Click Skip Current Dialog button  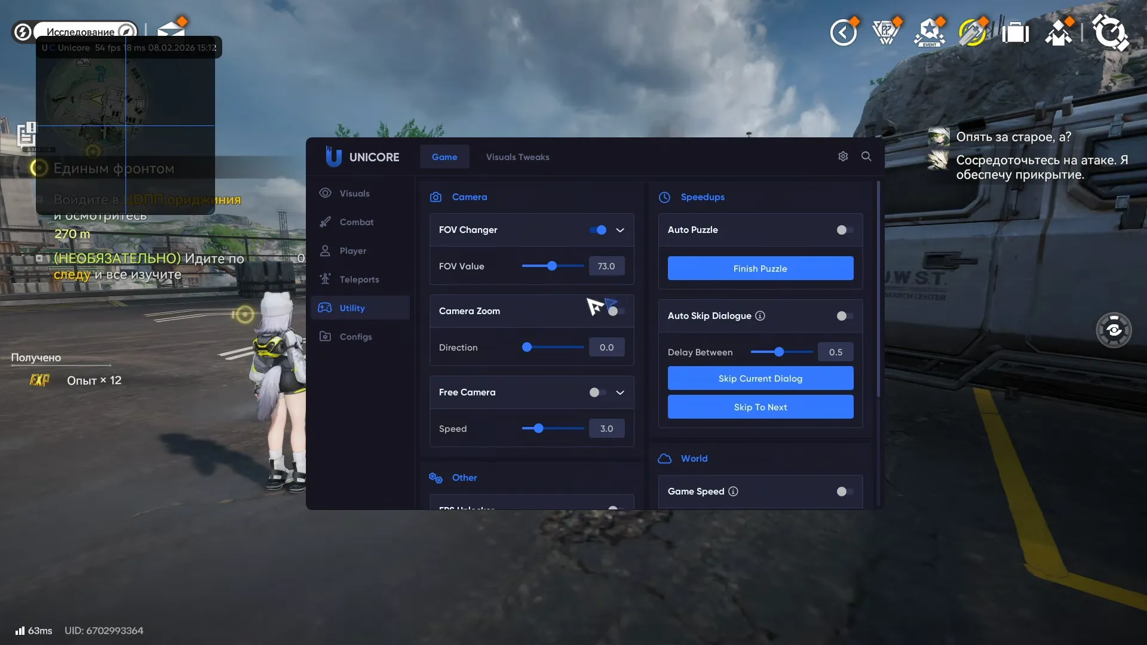[x=760, y=379]
